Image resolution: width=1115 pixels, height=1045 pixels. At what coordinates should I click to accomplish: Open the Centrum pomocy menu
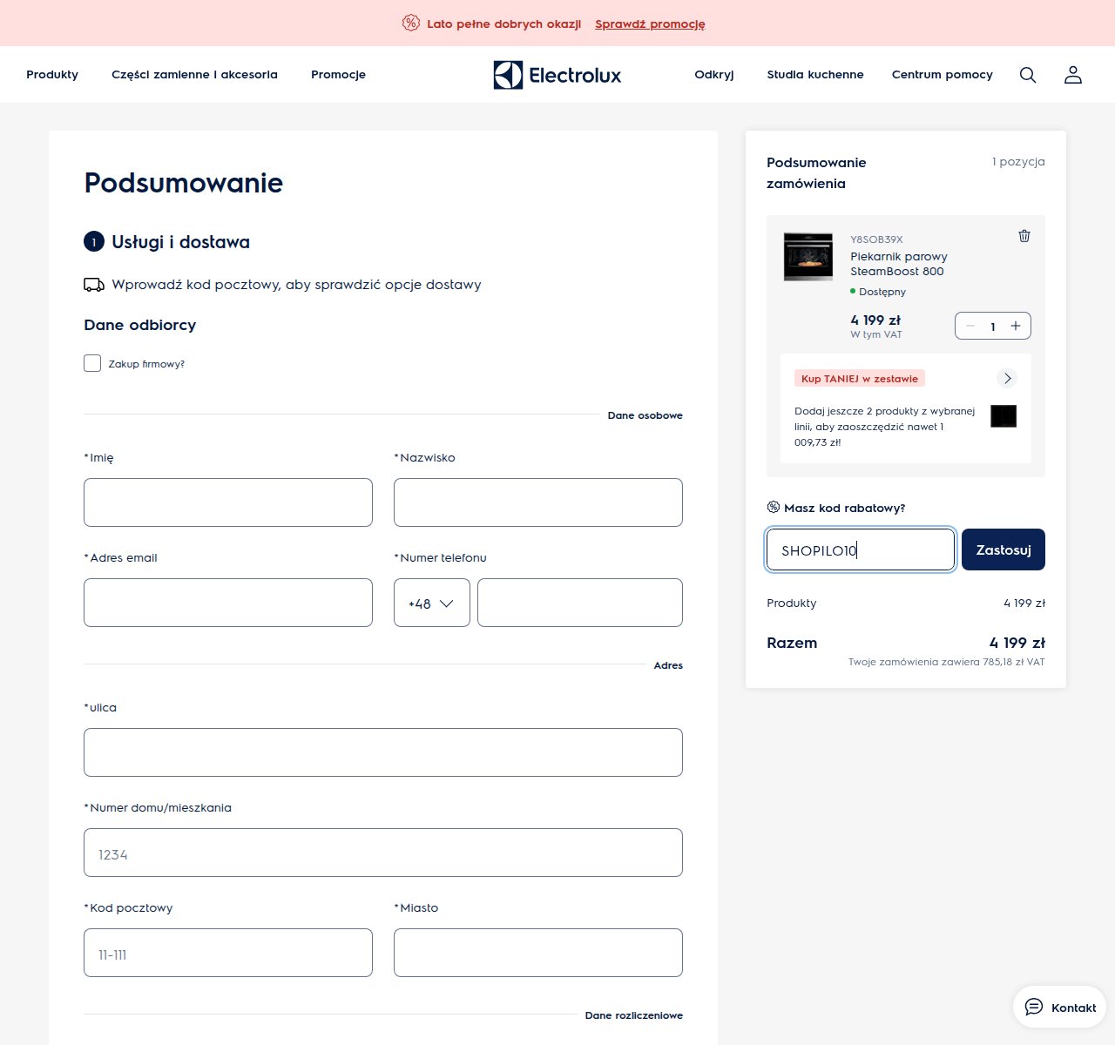pyautogui.click(x=943, y=75)
